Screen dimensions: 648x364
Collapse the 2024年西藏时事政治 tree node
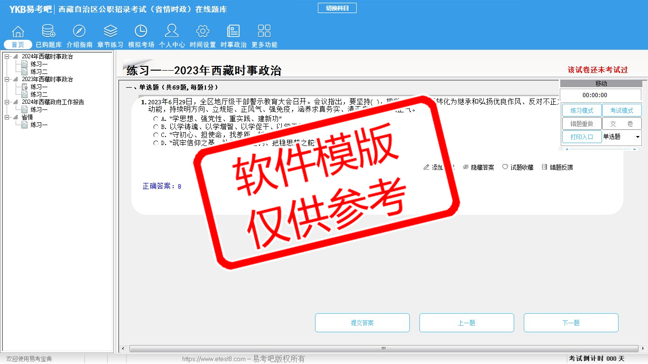(7, 57)
